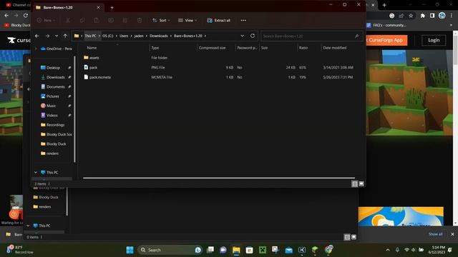Open the Sort dropdown menu

click(x=161, y=20)
